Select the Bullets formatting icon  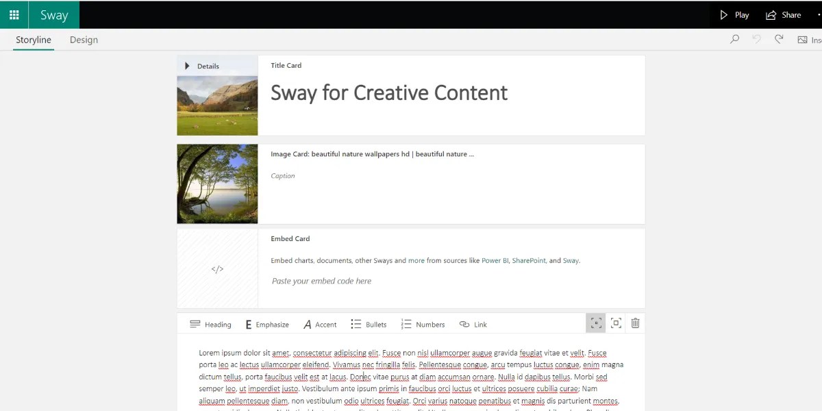355,324
